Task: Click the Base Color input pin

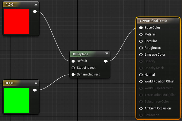Action: point(141,28)
